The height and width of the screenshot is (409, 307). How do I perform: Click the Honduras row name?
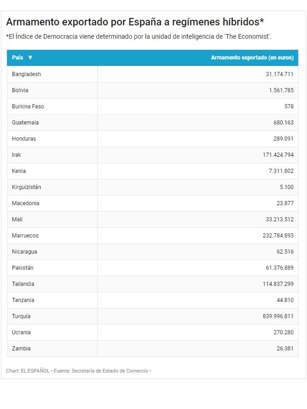[24, 139]
